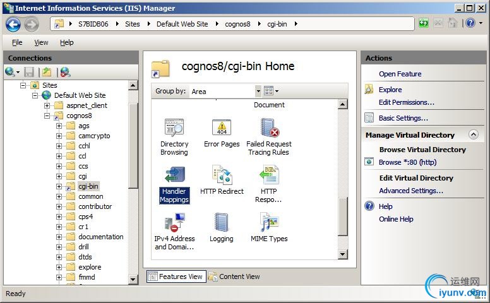Open IPv4 Address and Domain Restrictions
This screenshot has height=303, width=490.
pyautogui.click(x=174, y=232)
